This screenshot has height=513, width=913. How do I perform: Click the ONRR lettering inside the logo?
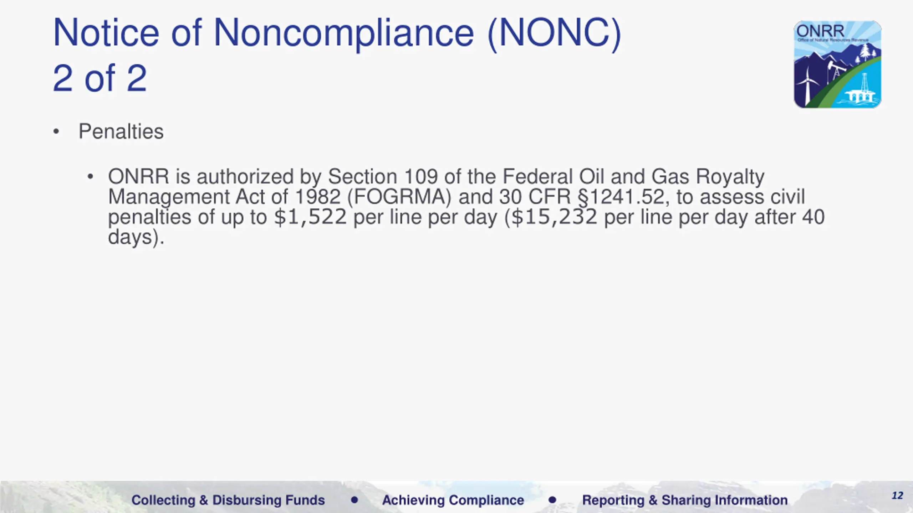821,31
